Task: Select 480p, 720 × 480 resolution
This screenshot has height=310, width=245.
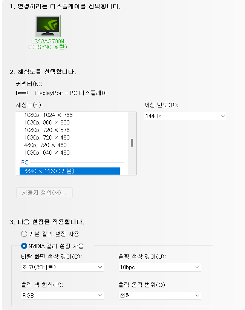Action: click(x=45, y=145)
